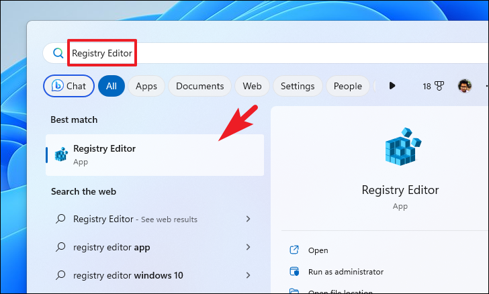Choose Open in the preview pane
489x294 pixels.
[x=318, y=250]
